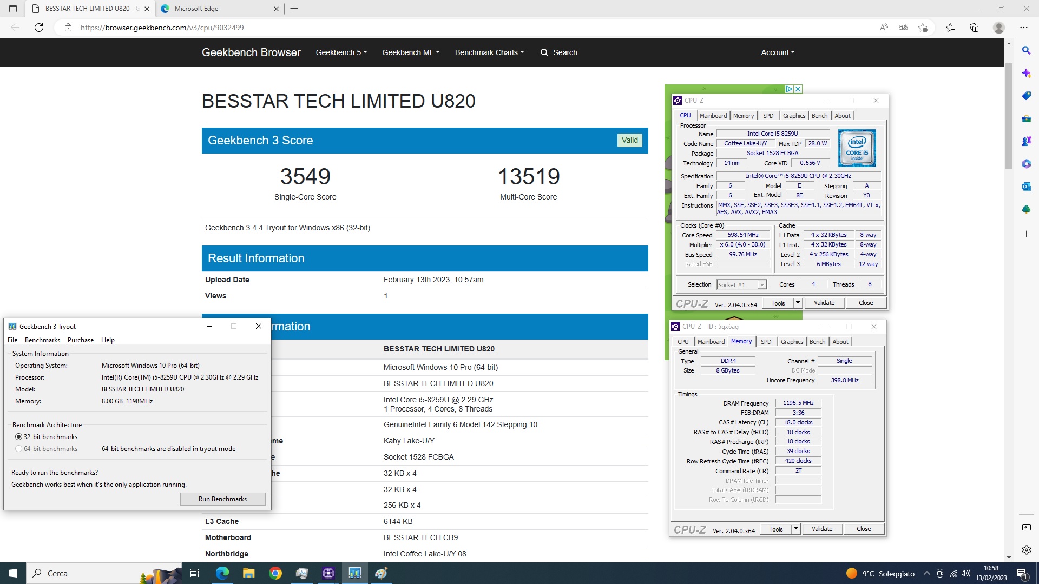
Task: Add this page to favorites star icon
Action: (x=923, y=28)
